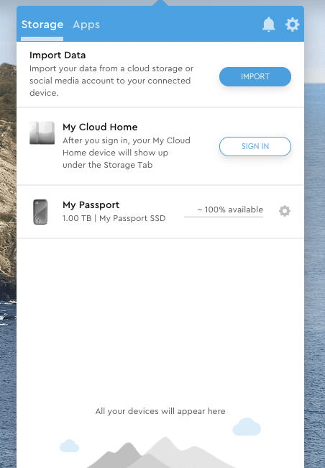Select the My Passport device title
Image resolution: width=325 pixels, height=468 pixels.
[x=91, y=205]
